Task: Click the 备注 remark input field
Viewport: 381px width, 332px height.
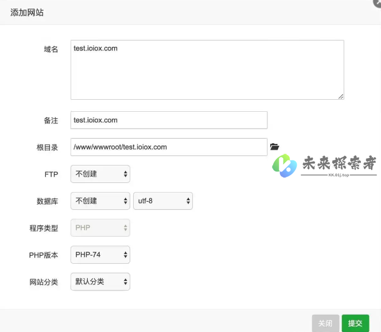Action: 169,120
